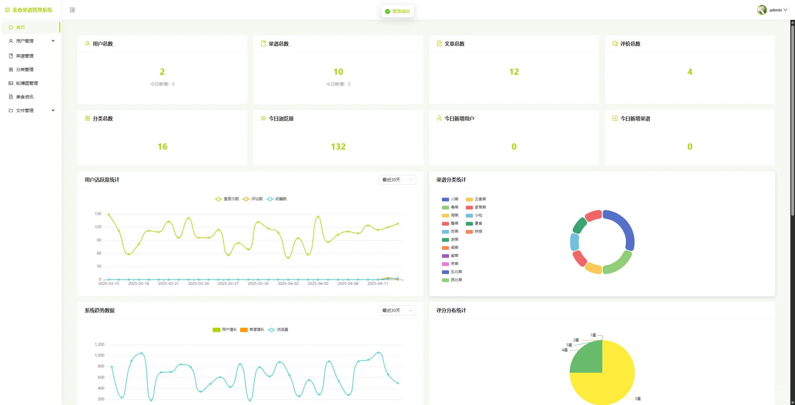Image resolution: width=795 pixels, height=405 pixels.
Task: Open the 菜谱管理 menu item
Action: tap(25, 56)
